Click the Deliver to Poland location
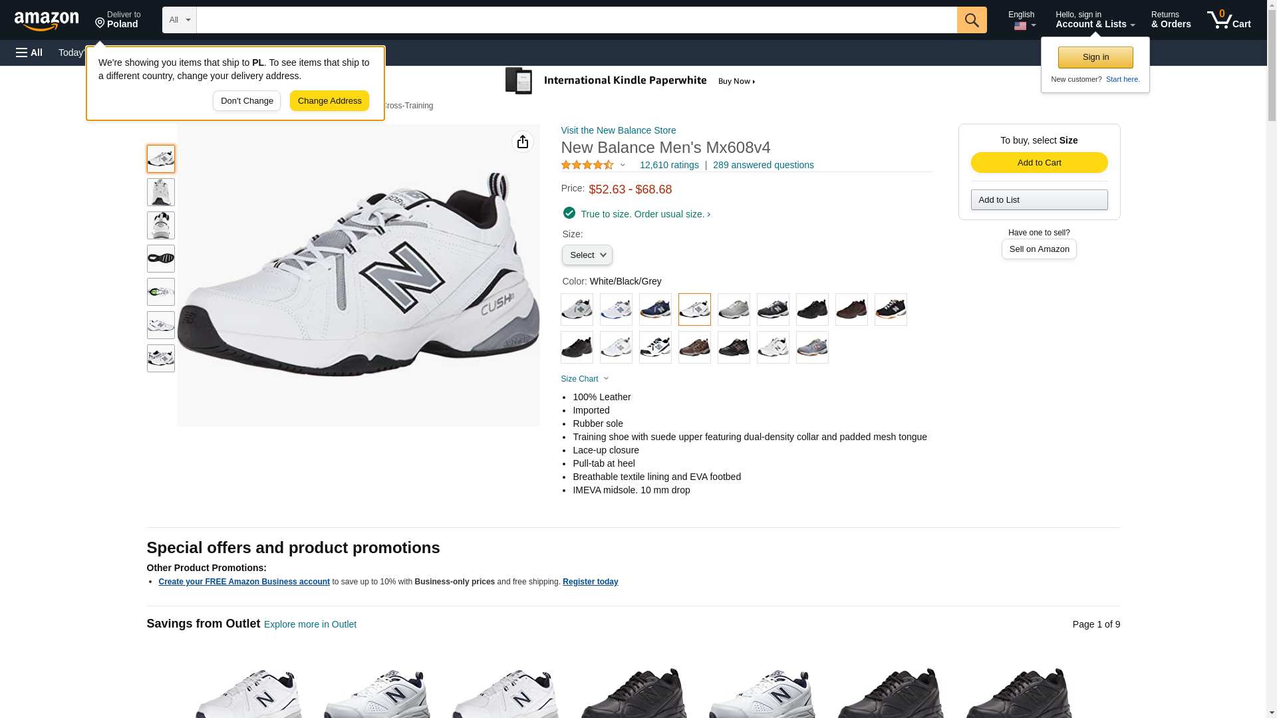 click(x=118, y=20)
